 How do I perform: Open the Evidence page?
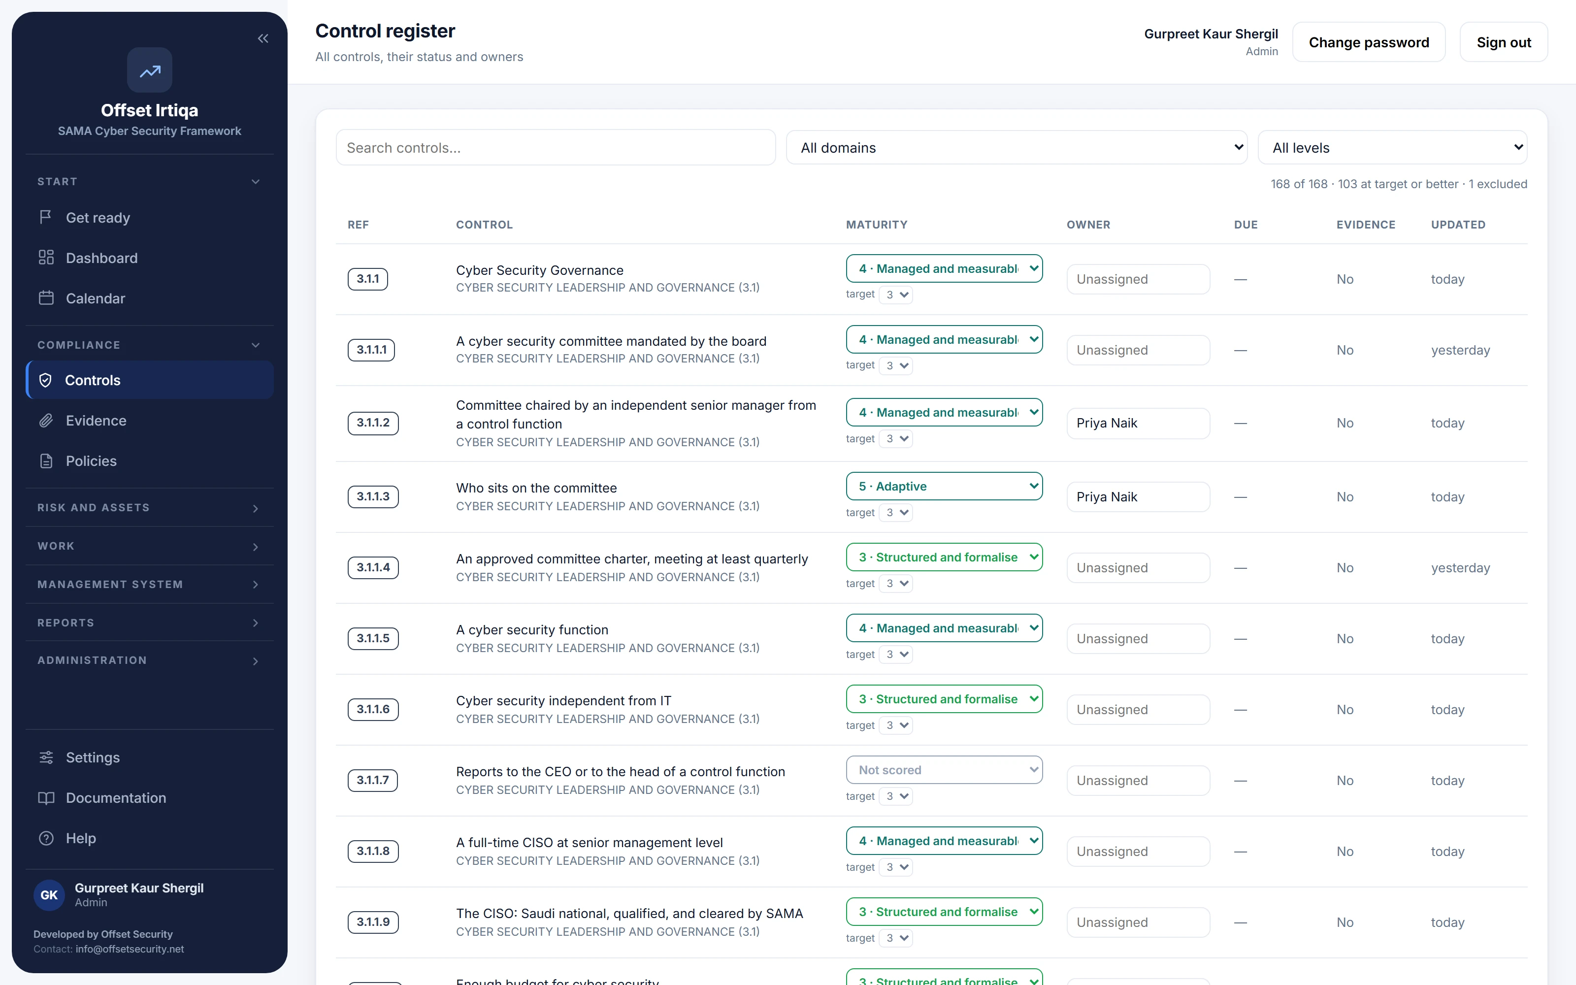click(x=150, y=420)
